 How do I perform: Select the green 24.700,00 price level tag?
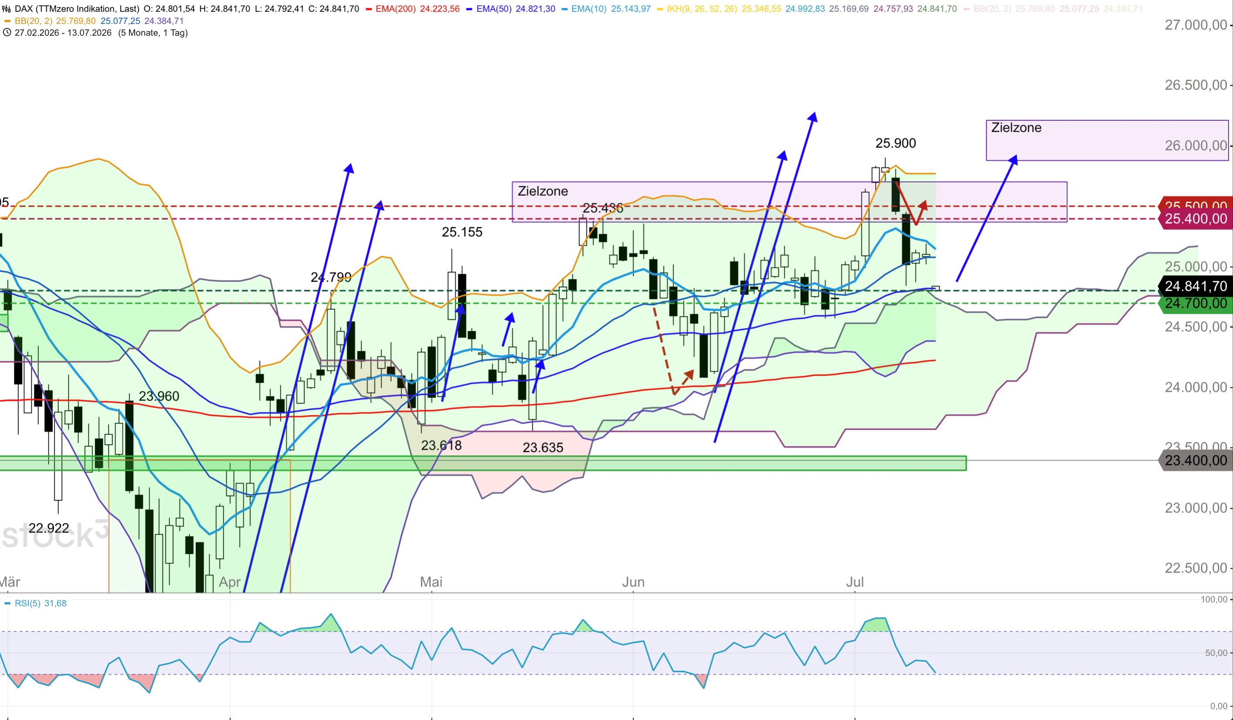(x=1196, y=303)
